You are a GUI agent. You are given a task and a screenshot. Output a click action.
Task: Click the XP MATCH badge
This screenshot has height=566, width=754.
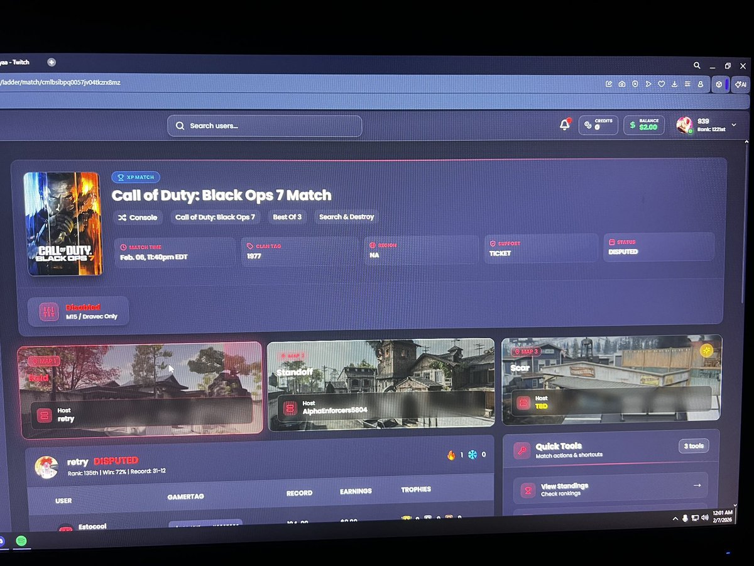(136, 177)
